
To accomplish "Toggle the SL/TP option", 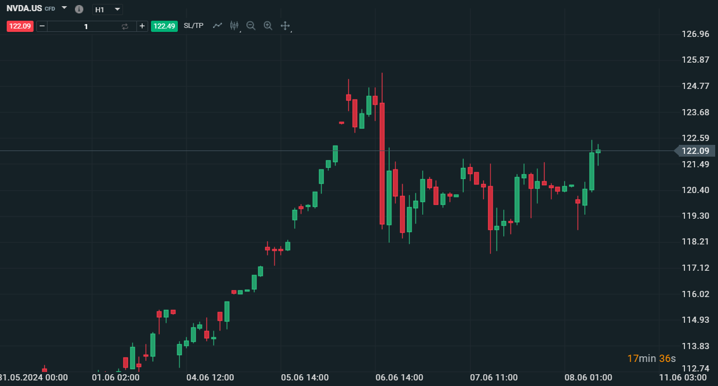I will [193, 26].
